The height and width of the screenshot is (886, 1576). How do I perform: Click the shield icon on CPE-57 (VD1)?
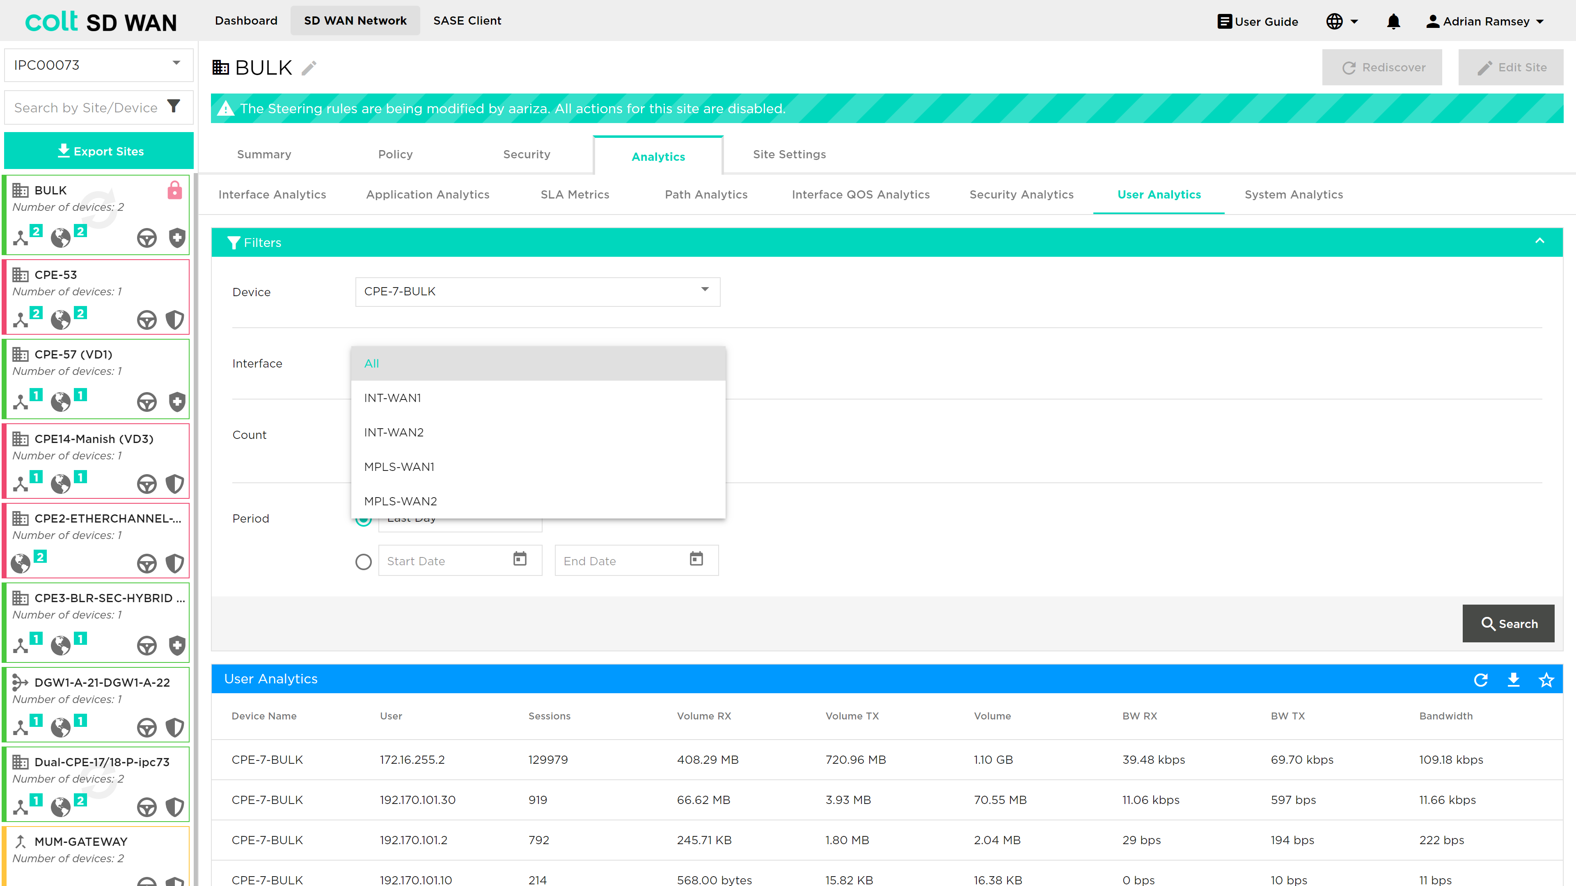pyautogui.click(x=177, y=402)
